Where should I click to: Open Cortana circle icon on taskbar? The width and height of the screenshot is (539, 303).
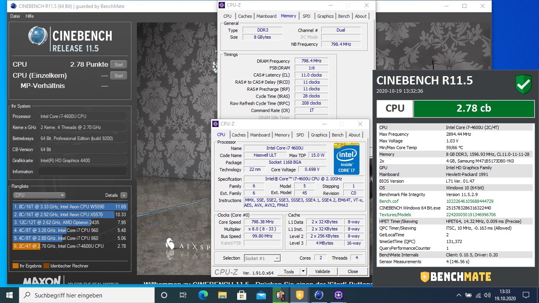pos(164,295)
